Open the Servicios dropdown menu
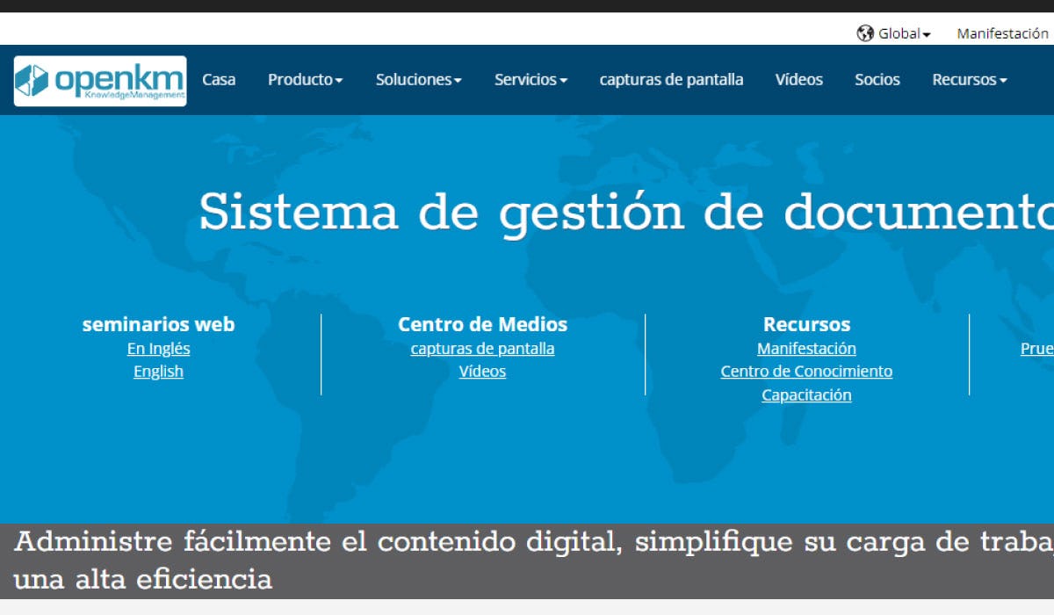 click(x=531, y=80)
